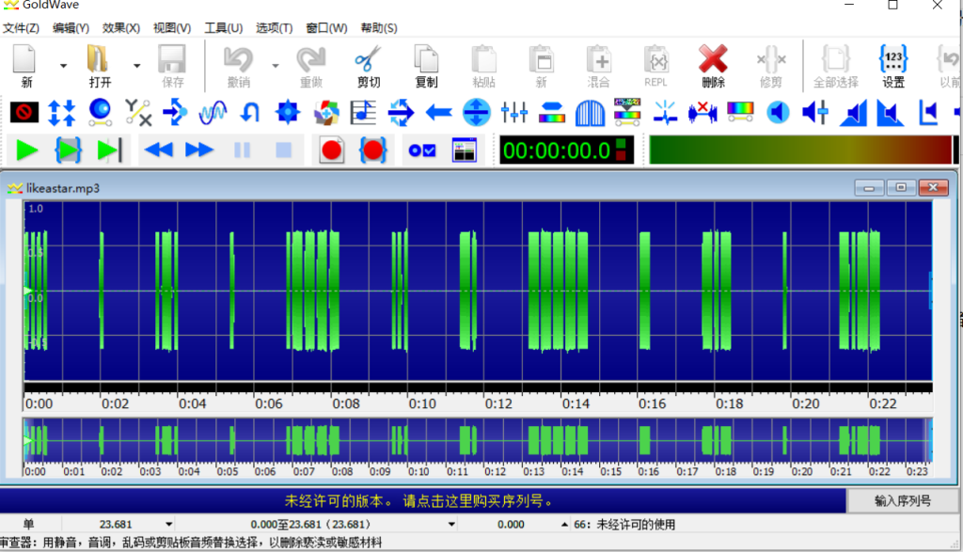Expand the dropdown arrow beside Open (打开)
Viewport: 963px width, 552px height.
click(136, 66)
